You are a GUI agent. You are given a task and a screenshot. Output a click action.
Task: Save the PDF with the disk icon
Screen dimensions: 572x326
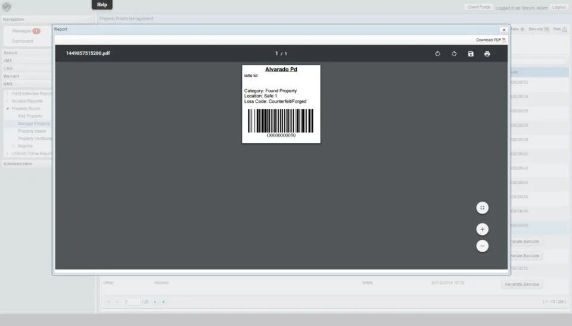(x=471, y=54)
